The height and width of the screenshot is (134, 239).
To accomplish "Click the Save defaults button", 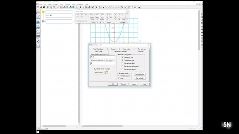I will (140, 74).
